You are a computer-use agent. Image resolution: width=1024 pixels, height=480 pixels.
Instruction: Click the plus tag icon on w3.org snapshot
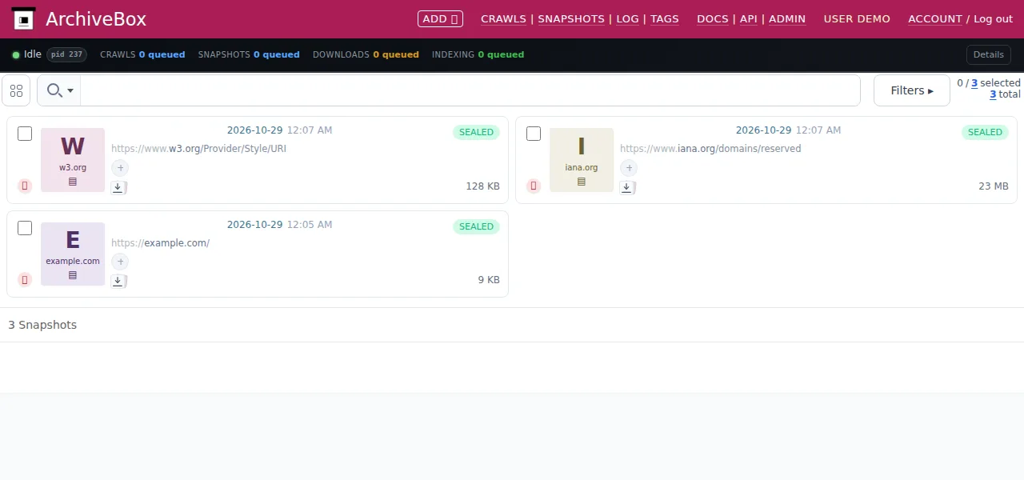(119, 168)
